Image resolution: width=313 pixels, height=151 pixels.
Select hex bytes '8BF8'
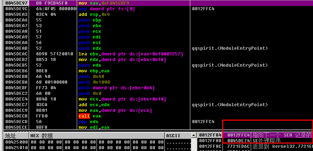[42, 127]
